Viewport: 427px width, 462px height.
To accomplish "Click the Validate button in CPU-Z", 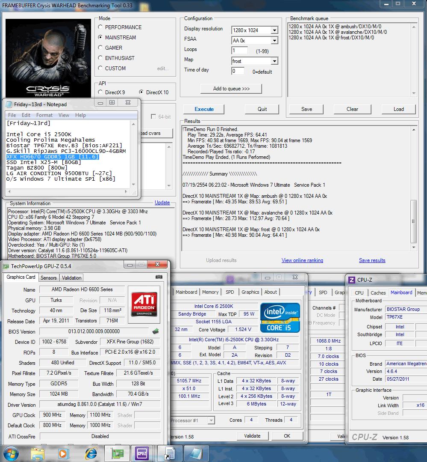I will (252, 436).
